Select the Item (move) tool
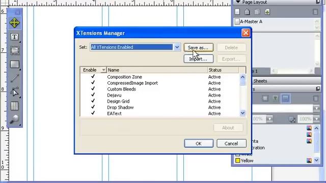This screenshot has width=326, height=183. point(14,22)
